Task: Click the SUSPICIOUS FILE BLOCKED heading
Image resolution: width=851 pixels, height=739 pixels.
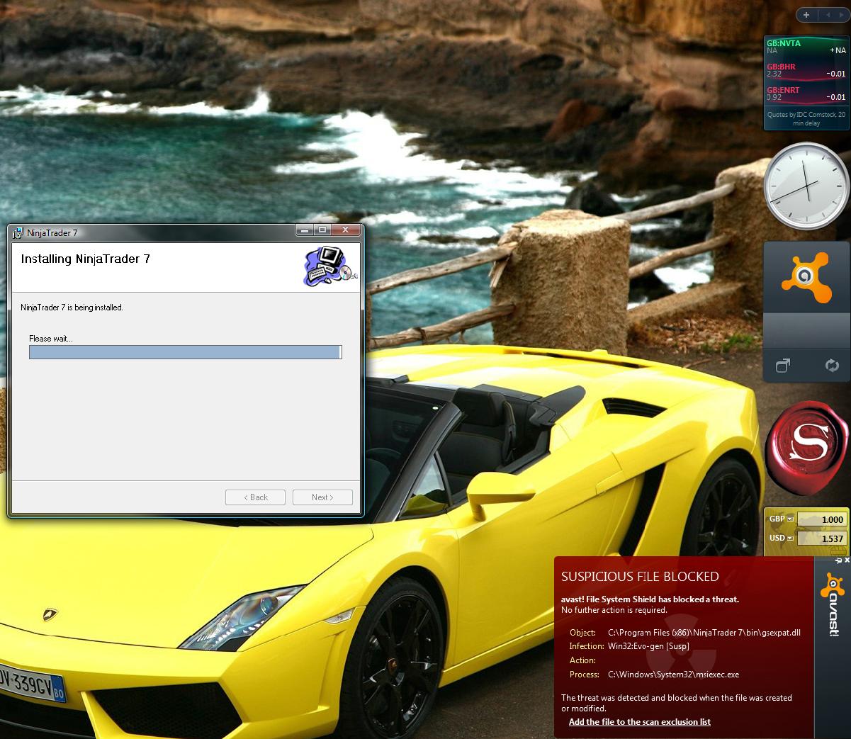Action: pos(640,577)
